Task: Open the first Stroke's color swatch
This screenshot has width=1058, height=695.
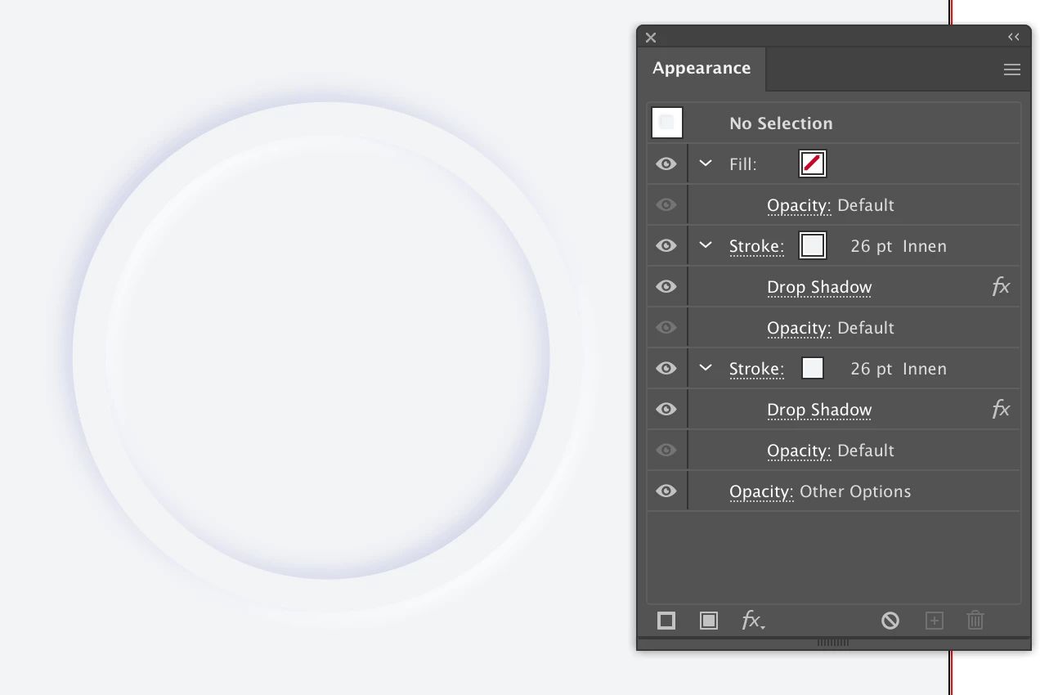Action: click(x=813, y=245)
